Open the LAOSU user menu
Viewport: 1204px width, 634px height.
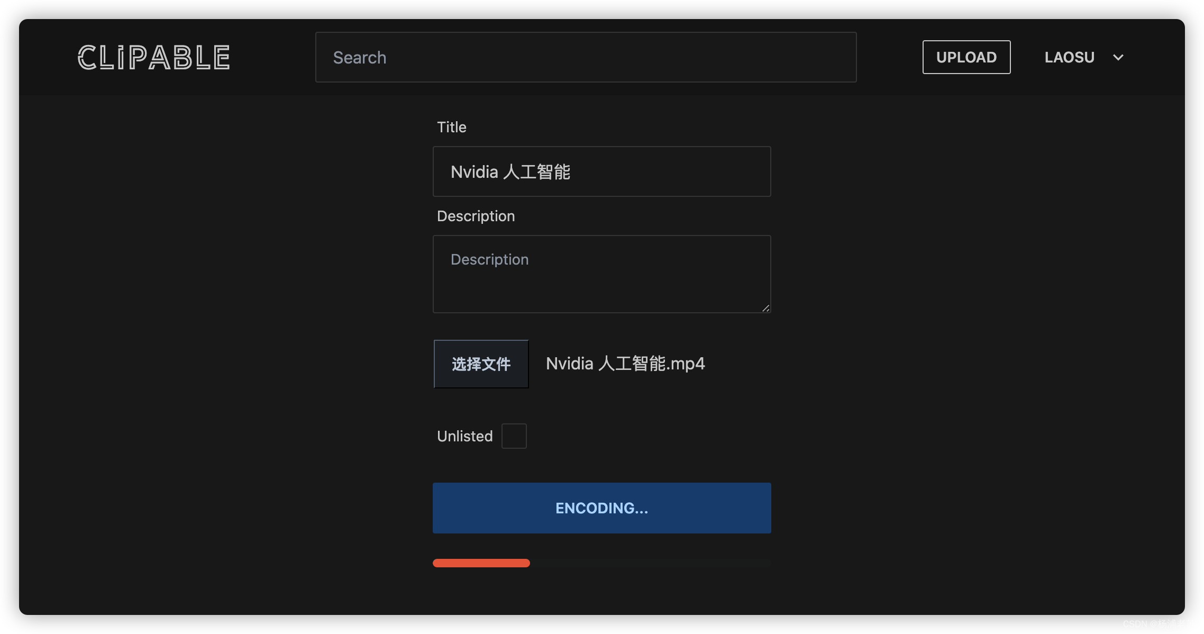[1084, 57]
